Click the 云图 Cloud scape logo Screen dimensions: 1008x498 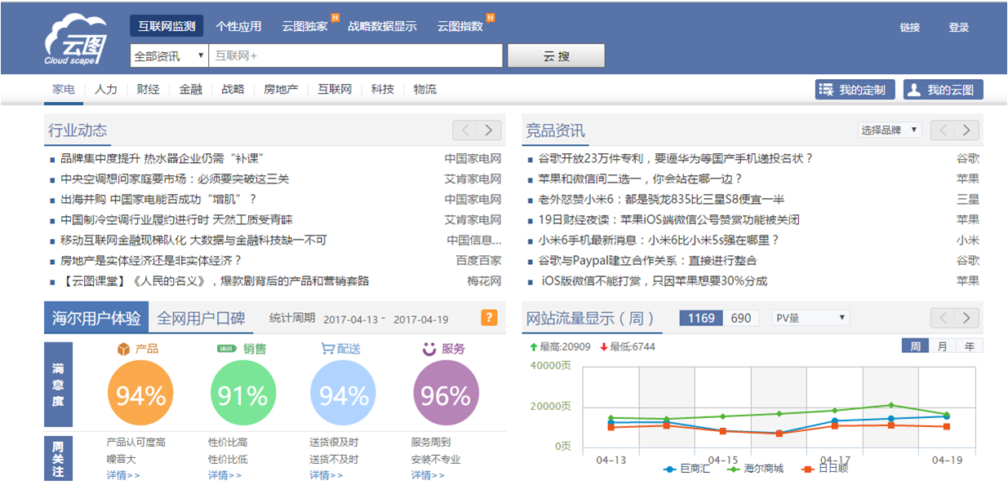(75, 41)
